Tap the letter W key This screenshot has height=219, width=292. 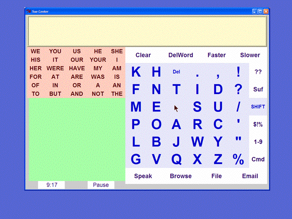point(197,142)
